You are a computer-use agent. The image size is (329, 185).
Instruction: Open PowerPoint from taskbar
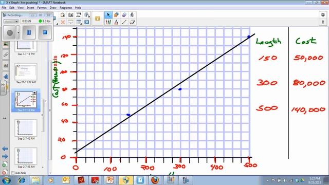(x=109, y=180)
